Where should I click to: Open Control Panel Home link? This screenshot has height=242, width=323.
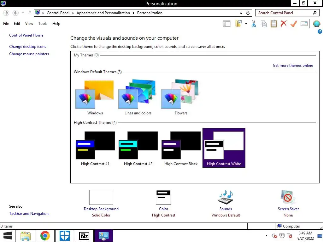coord(26,35)
